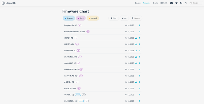The height and width of the screenshot is (104, 204).
Task: Open Credits nav item
Action: [x=155, y=3]
